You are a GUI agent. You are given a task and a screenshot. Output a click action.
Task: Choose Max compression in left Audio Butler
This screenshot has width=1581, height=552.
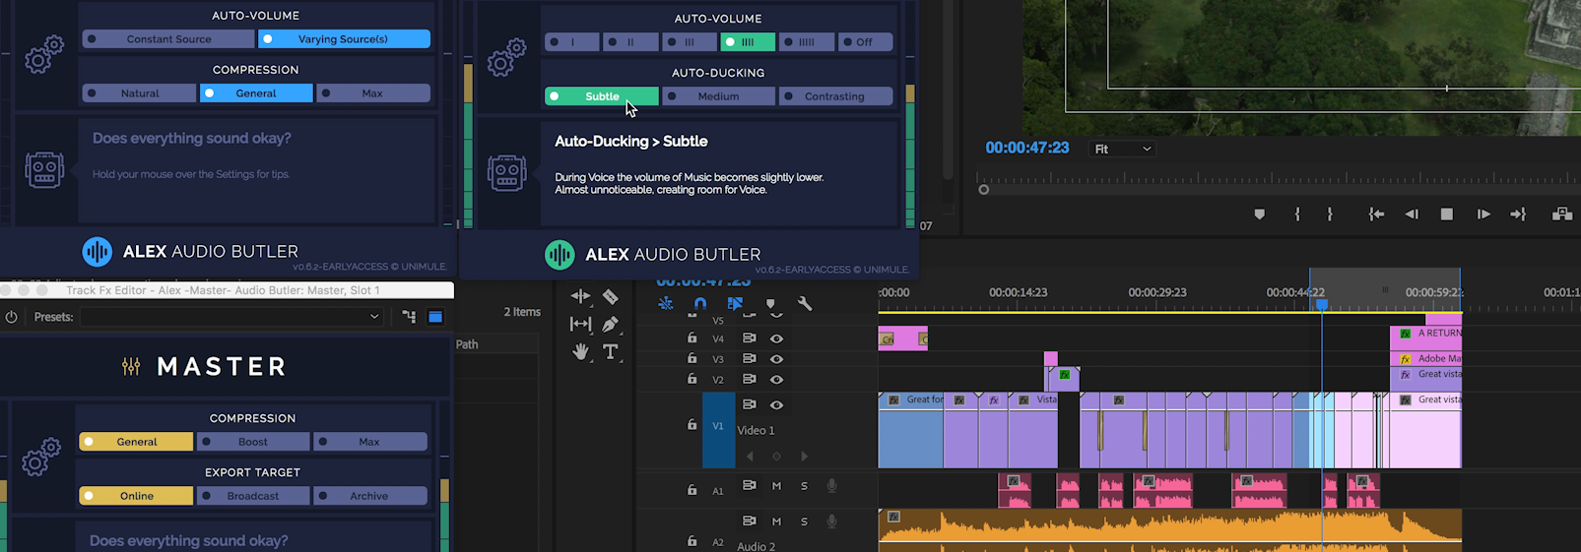(x=372, y=93)
